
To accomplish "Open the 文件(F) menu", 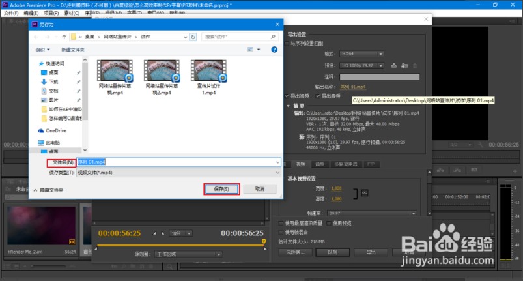I will [x=11, y=13].
